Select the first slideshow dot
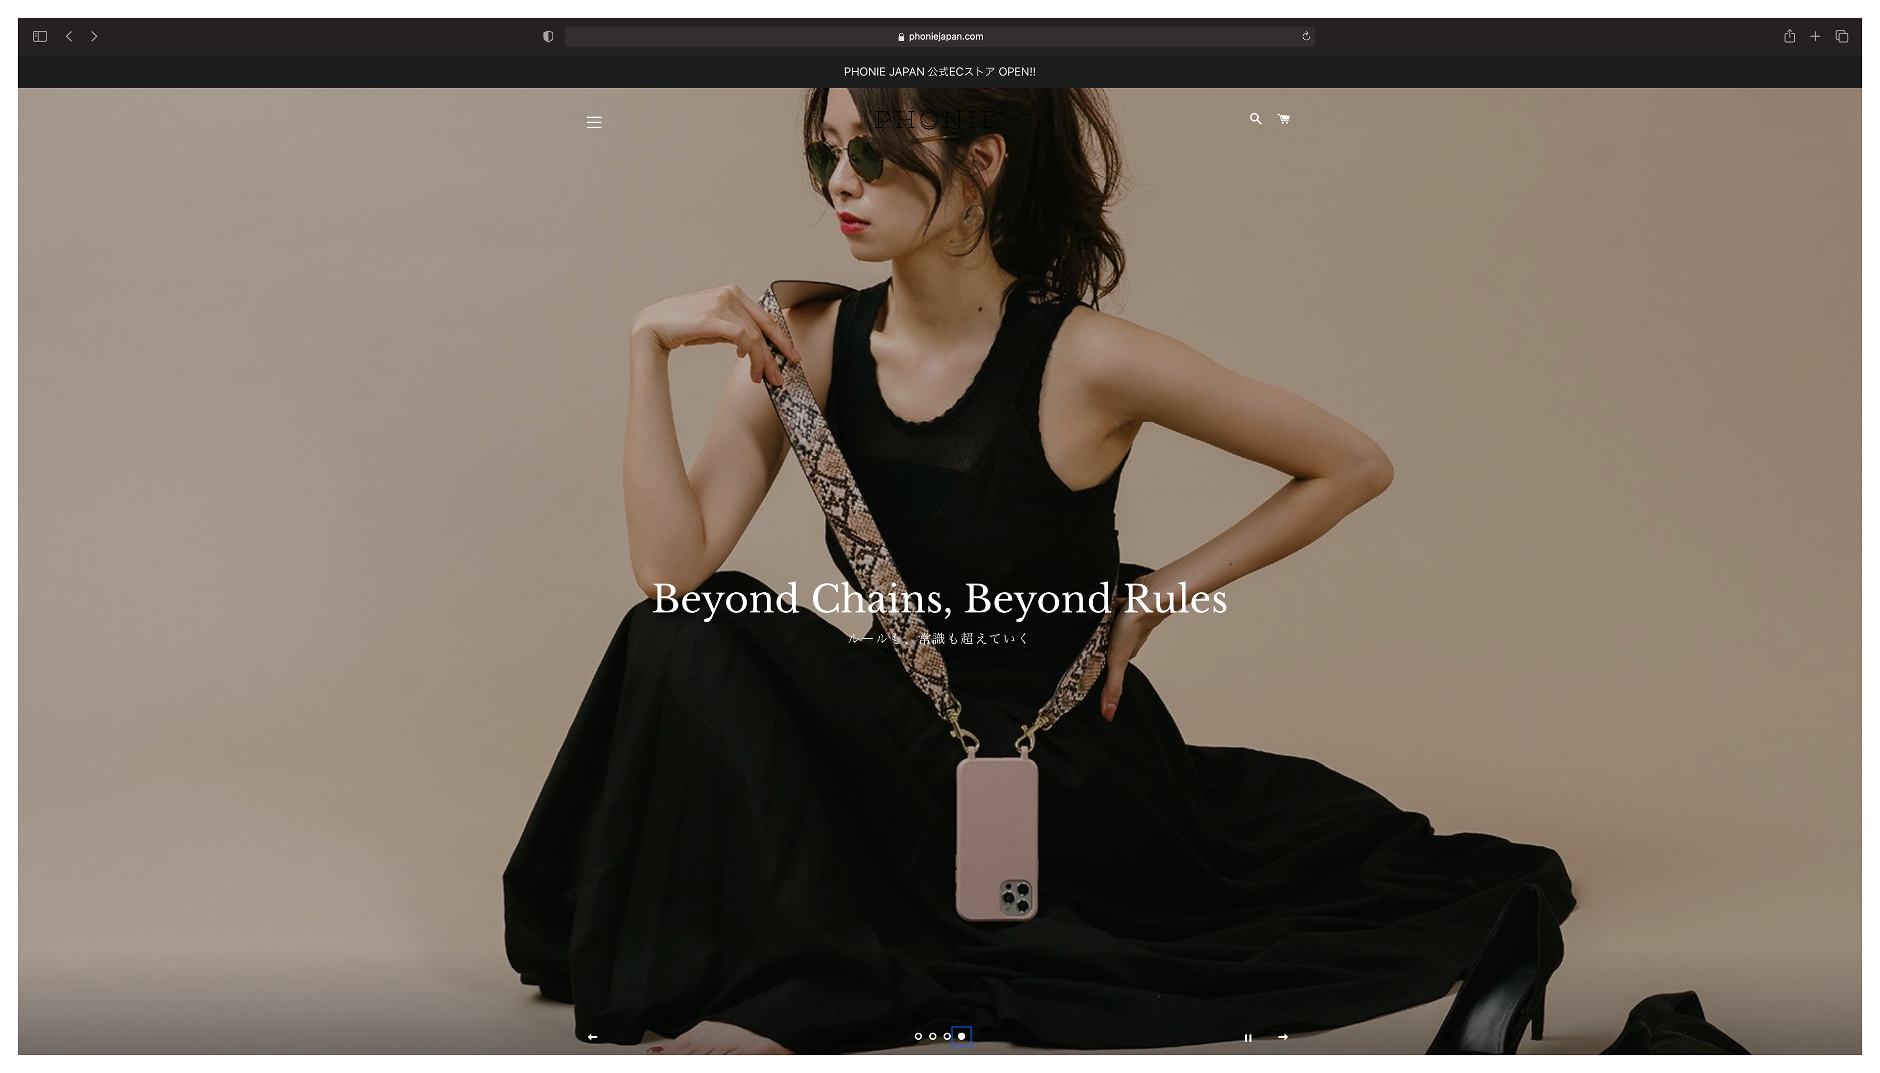This screenshot has width=1880, height=1073. click(x=917, y=1036)
